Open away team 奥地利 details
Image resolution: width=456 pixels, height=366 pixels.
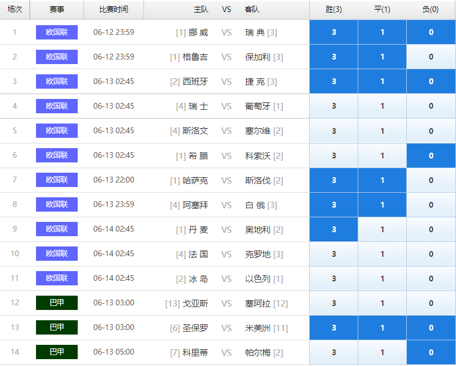(x=258, y=229)
